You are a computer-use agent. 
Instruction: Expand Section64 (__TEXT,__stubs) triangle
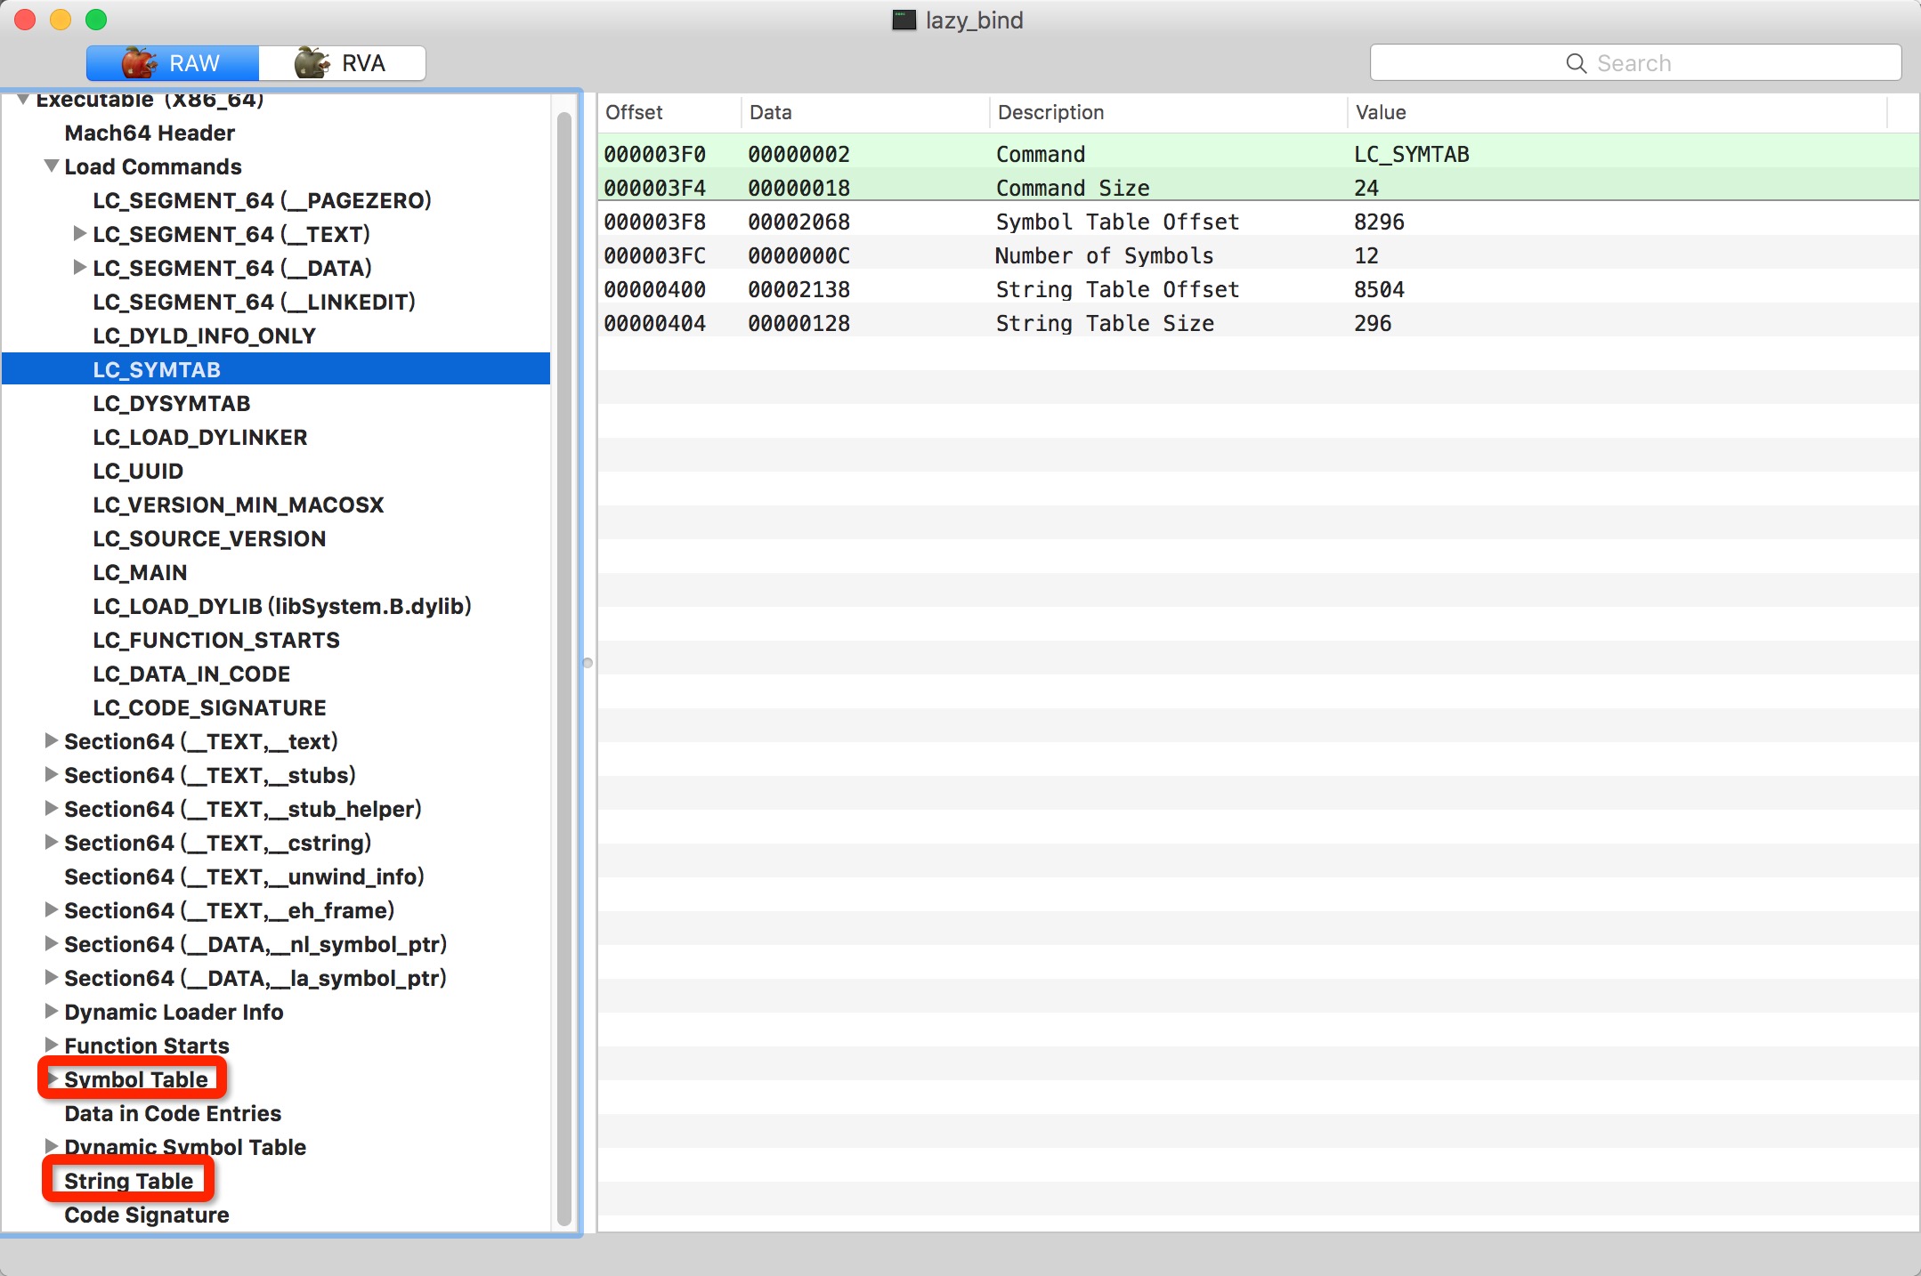(x=51, y=775)
